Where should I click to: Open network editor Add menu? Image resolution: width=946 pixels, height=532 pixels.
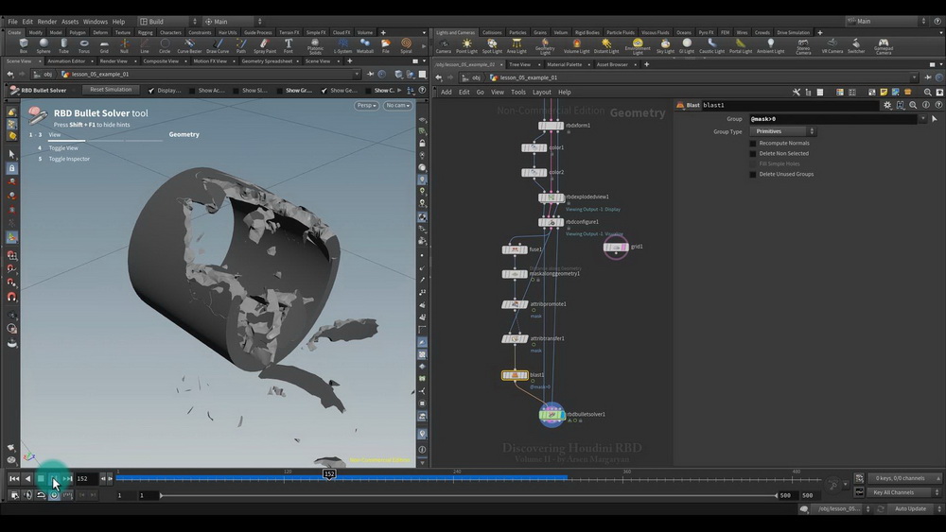tap(446, 93)
